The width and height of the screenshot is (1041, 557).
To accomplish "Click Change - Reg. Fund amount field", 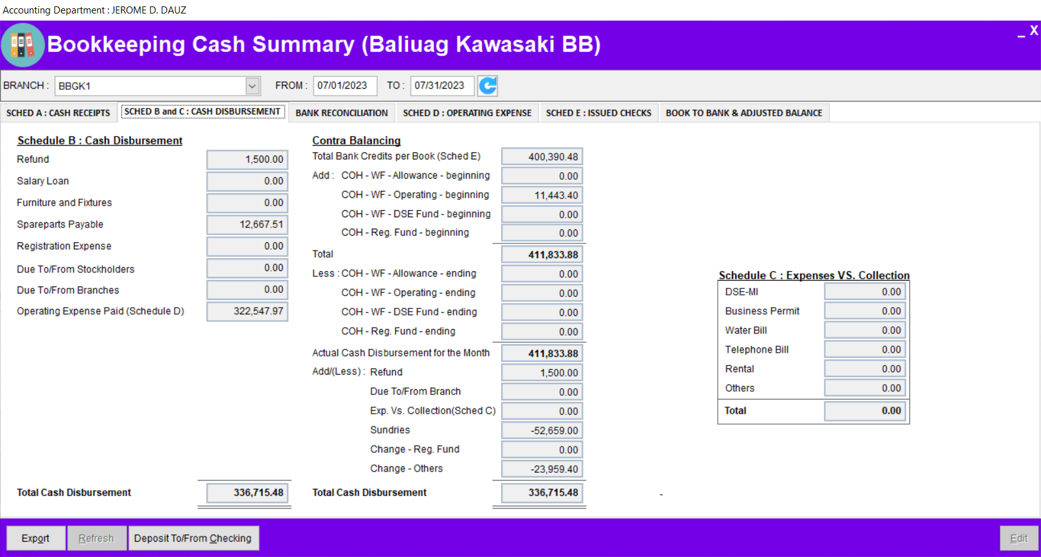I will tap(542, 450).
